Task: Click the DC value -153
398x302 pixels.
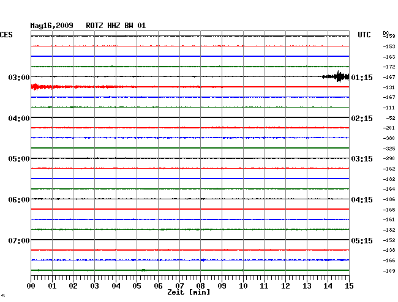Action: (x=389, y=46)
